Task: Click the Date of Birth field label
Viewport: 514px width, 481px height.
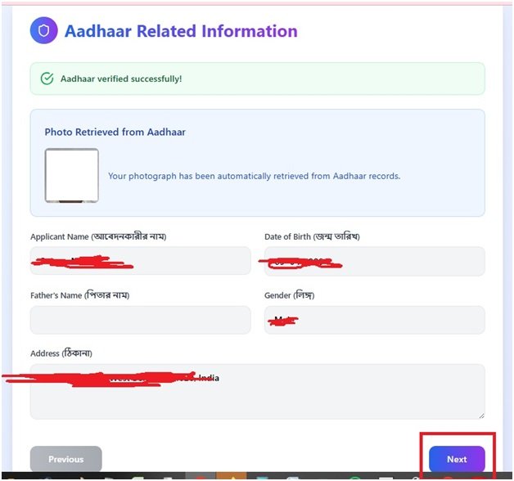Action: pos(312,236)
